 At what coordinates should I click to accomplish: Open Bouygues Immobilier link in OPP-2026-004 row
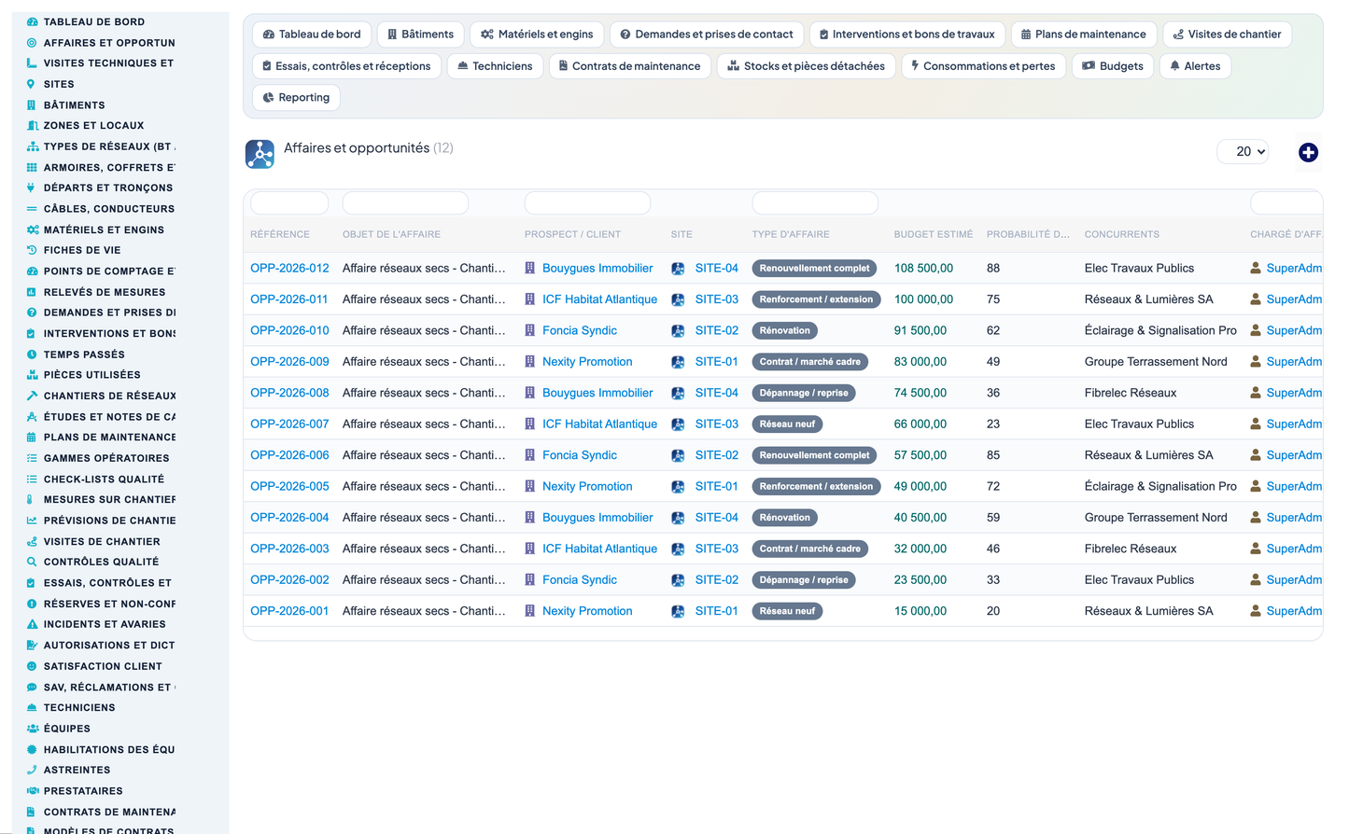click(x=597, y=518)
